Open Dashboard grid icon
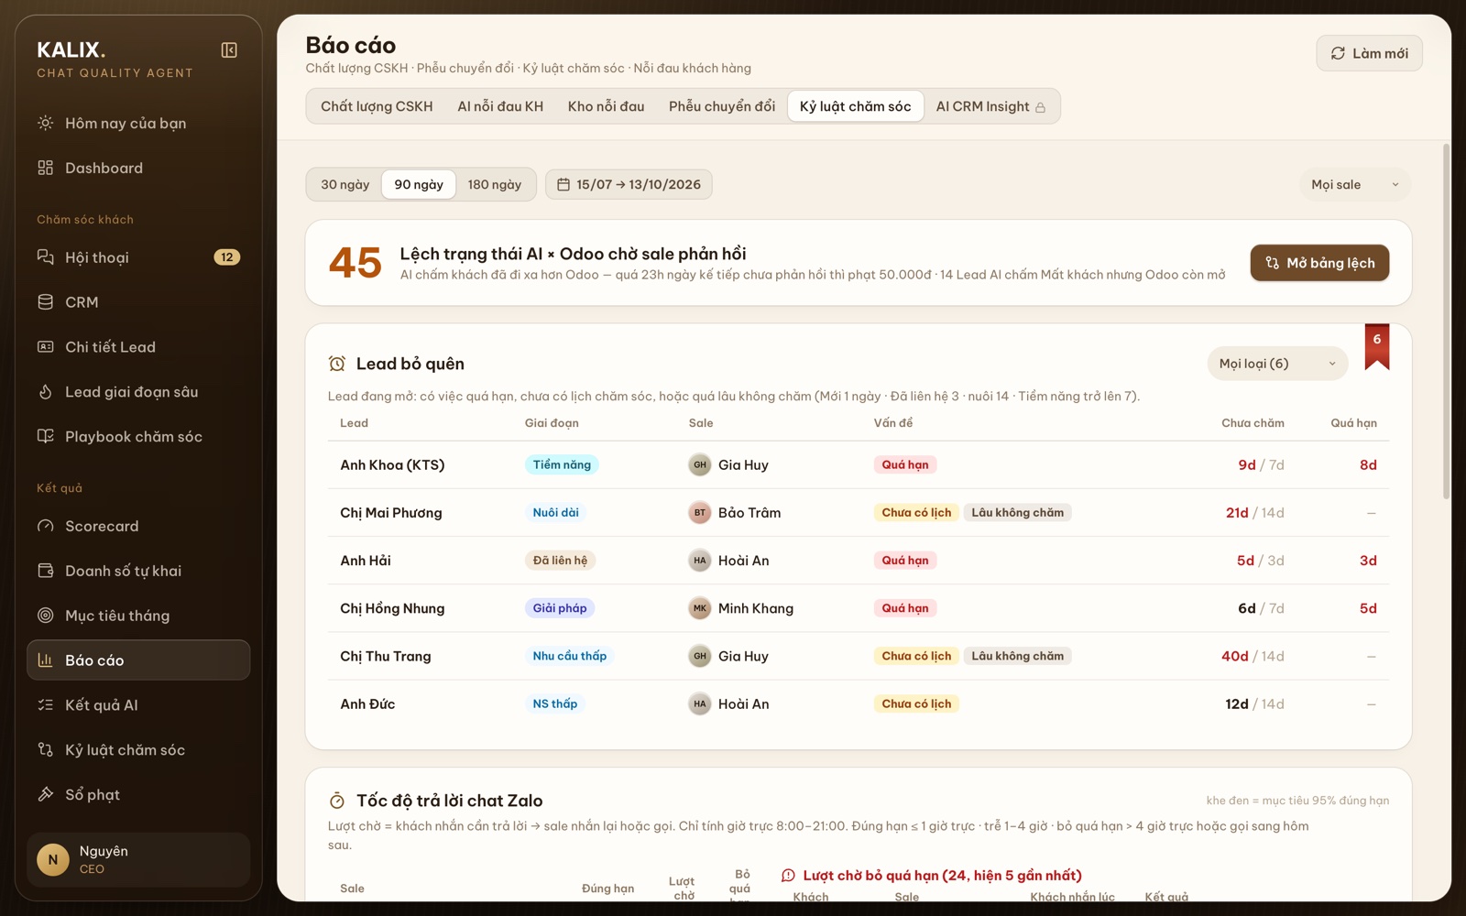1466x916 pixels. (x=45, y=168)
